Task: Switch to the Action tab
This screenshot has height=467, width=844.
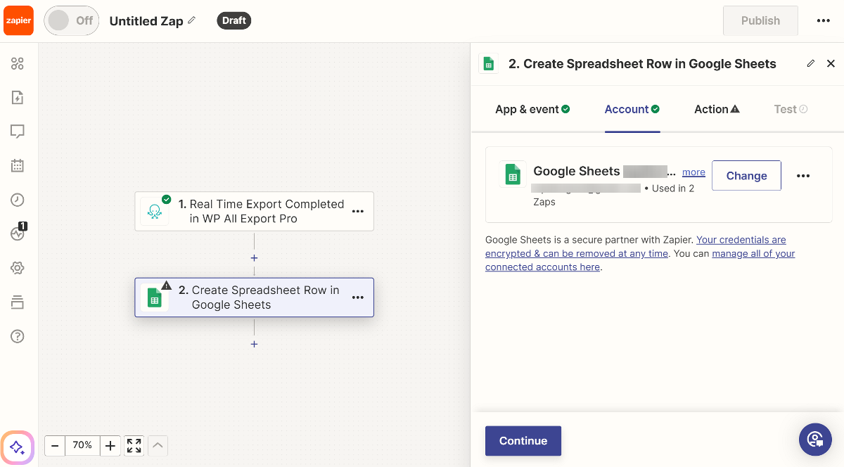Action: [x=716, y=109]
